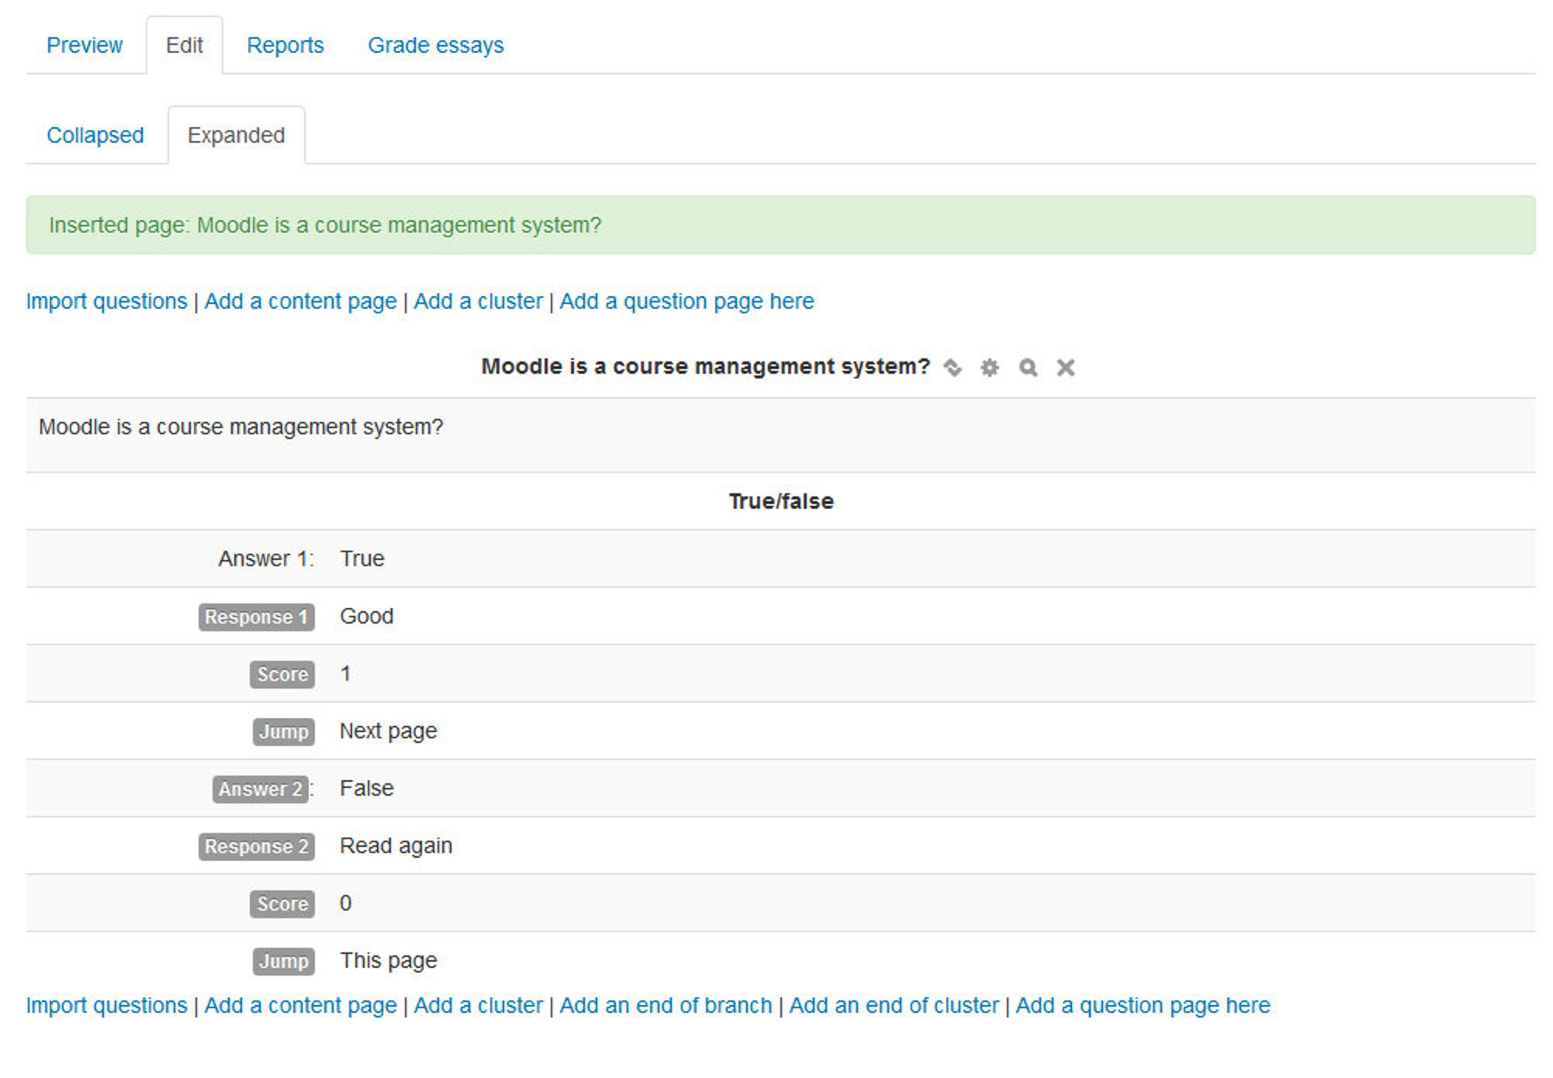Switch to Collapsed view
Image resolution: width=1553 pixels, height=1078 pixels.
pyautogui.click(x=95, y=135)
